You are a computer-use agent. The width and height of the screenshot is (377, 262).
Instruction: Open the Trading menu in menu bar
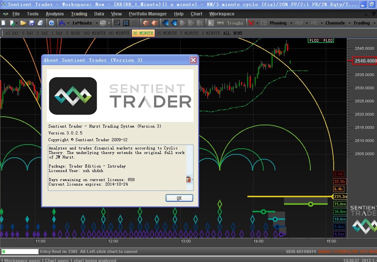pyautogui.click(x=79, y=14)
